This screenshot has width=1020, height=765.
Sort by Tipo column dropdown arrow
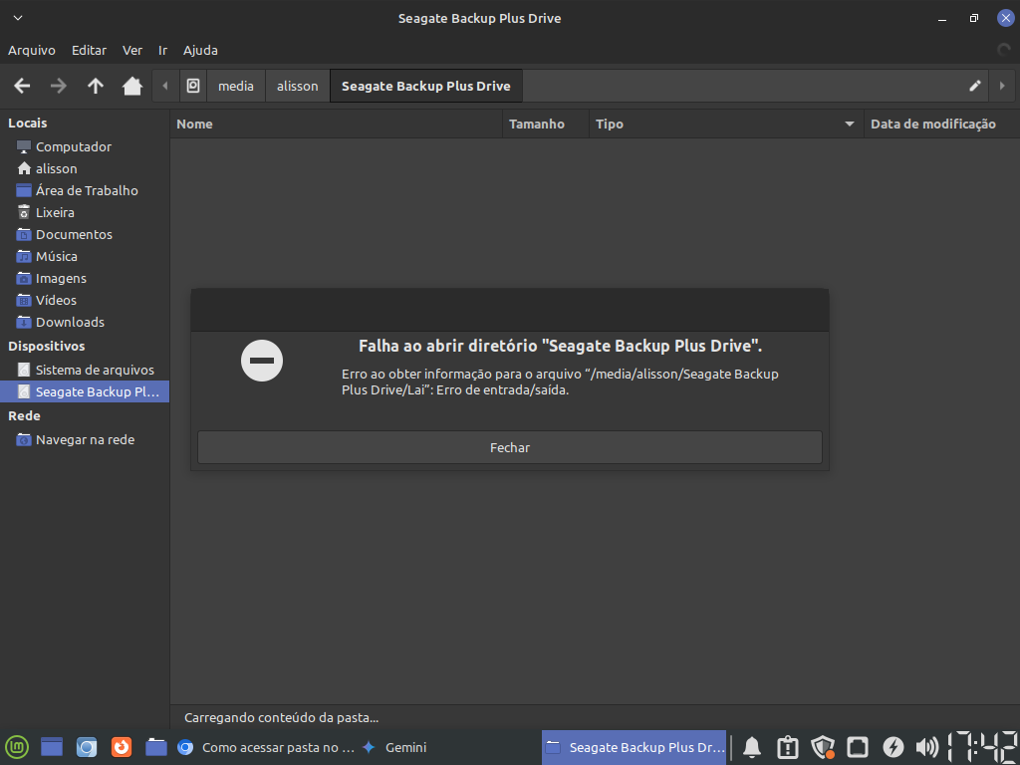(850, 125)
